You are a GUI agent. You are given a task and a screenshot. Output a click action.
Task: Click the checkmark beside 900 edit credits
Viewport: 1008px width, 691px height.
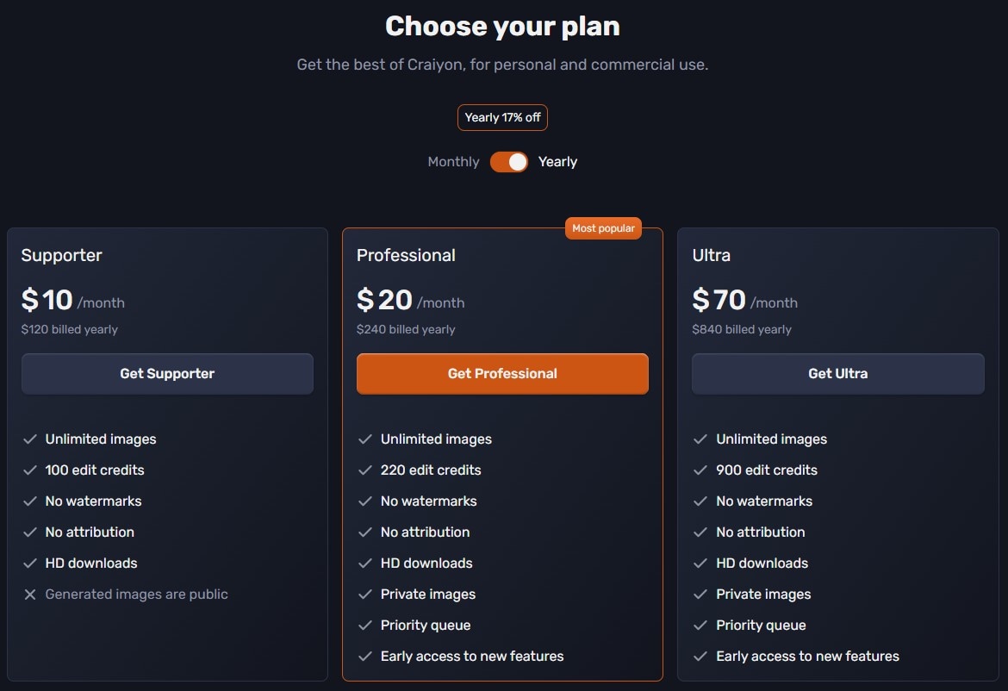[700, 470]
